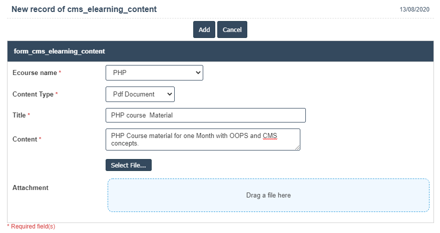Click the chevron arrow on Pdf Document select
Screen dimensions: 440x233
pyautogui.click(x=169, y=94)
